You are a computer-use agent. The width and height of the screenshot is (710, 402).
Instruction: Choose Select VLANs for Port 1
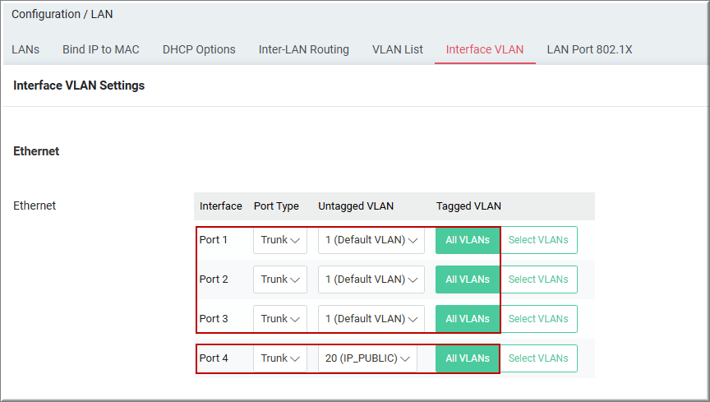[538, 240]
